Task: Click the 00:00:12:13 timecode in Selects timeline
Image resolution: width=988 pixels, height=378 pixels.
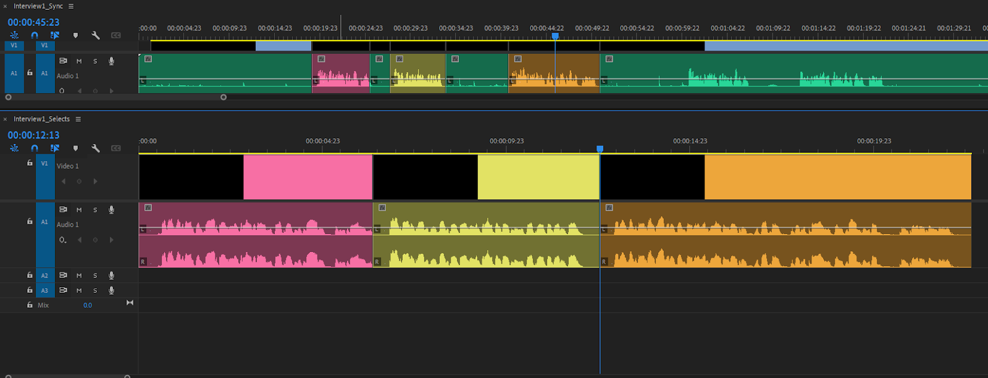Action: coord(34,135)
